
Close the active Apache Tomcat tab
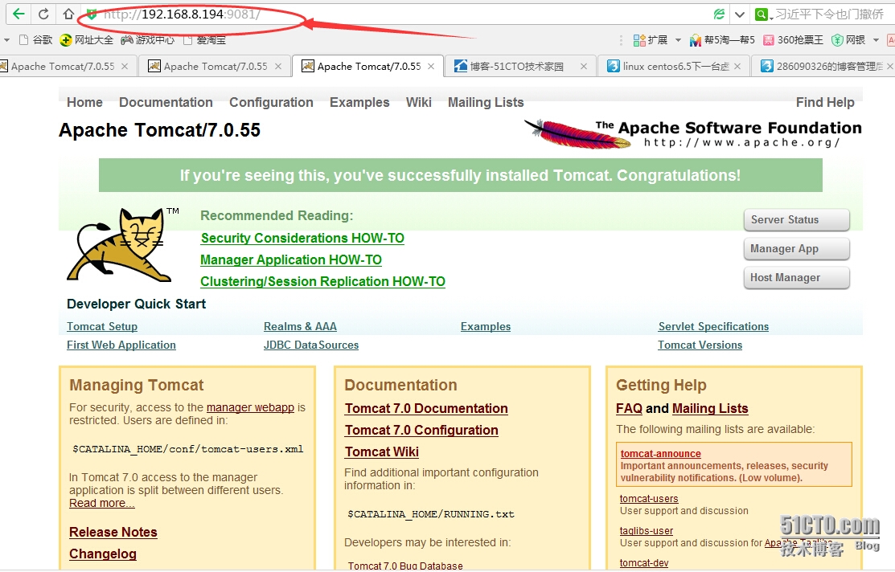(432, 67)
